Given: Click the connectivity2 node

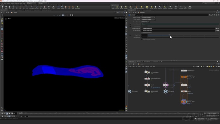Looking at the screenshot, I should 184,70.
